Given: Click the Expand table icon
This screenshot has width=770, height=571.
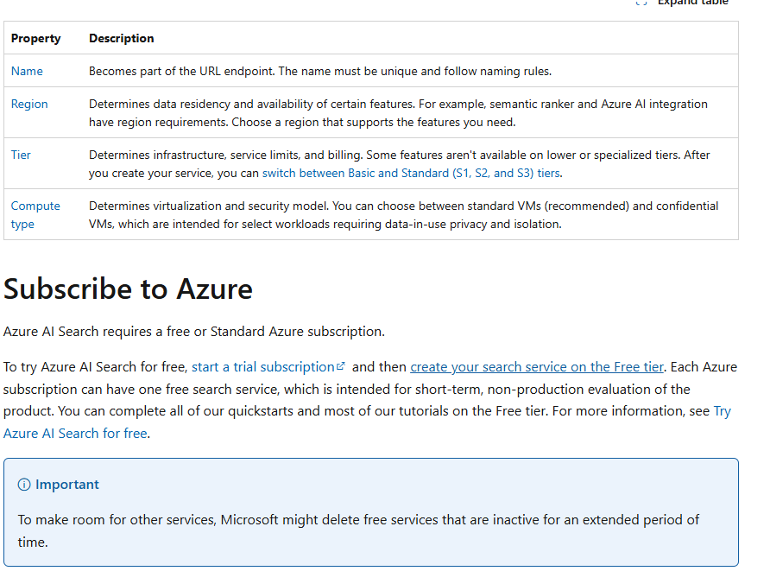Looking at the screenshot, I should 641,3.
